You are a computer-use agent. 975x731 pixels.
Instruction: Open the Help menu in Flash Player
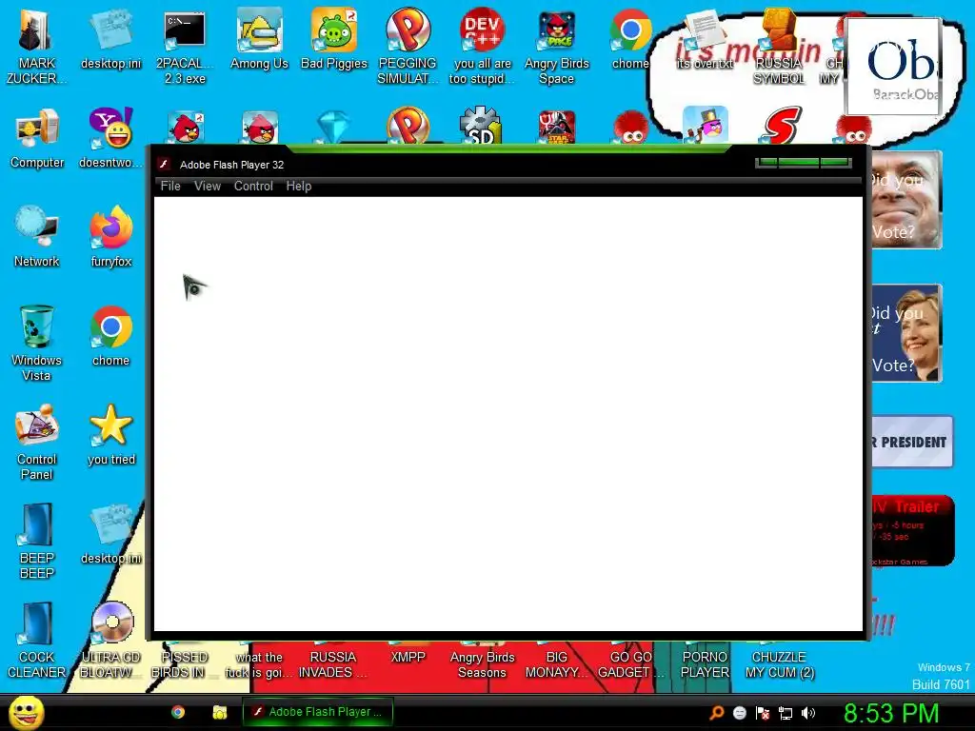pos(298,186)
